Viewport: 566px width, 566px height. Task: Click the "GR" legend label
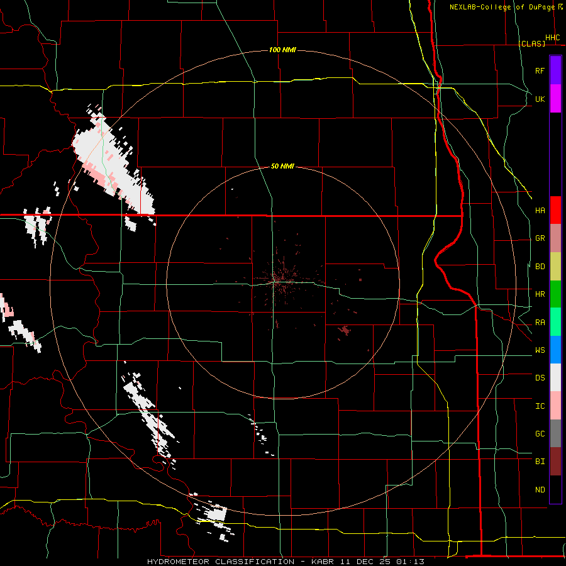pos(540,238)
